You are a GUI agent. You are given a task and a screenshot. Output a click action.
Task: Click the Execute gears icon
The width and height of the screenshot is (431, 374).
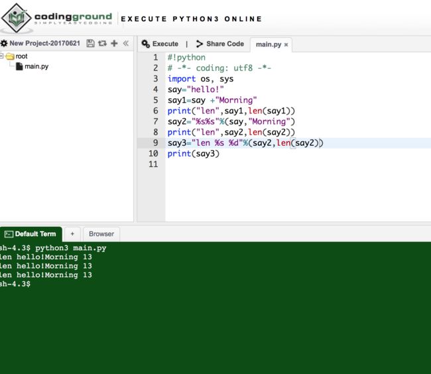coord(146,44)
